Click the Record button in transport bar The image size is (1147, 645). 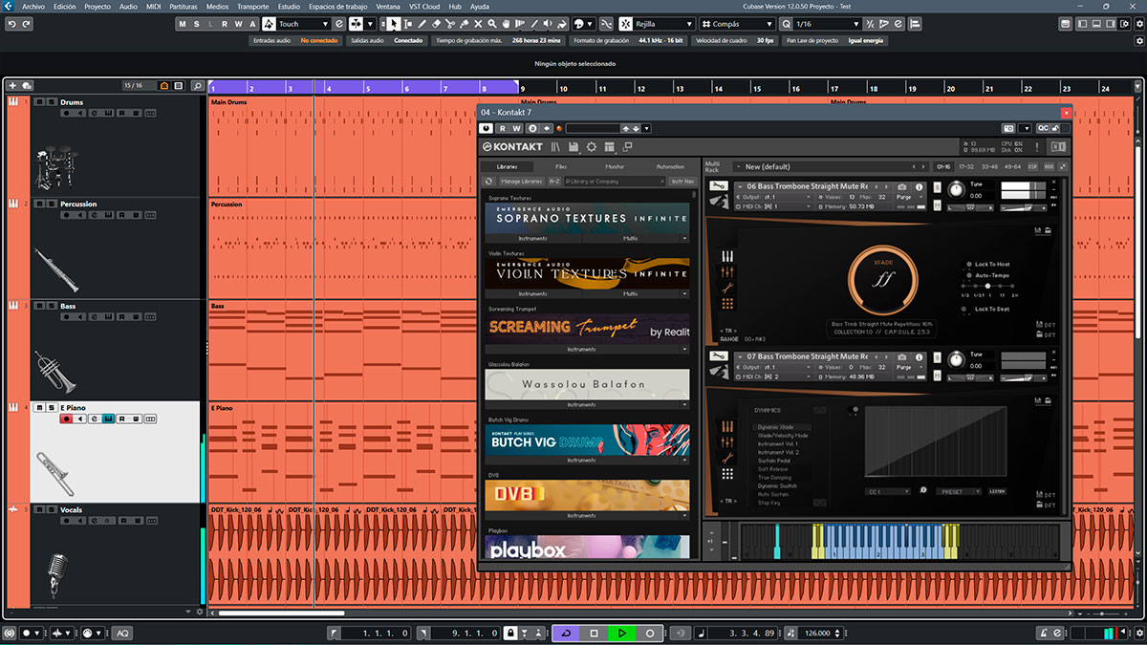[650, 633]
